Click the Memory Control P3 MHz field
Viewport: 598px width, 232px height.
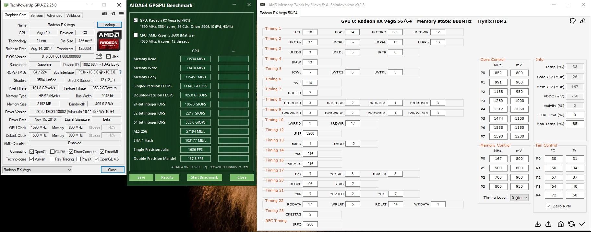[x=498, y=186]
